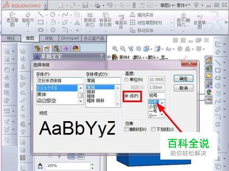Increase width factor with spinner up arrow
229x171 pixels.
click(93, 164)
